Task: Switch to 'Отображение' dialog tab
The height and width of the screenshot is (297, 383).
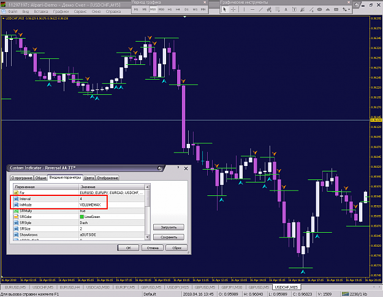Action: (107, 178)
